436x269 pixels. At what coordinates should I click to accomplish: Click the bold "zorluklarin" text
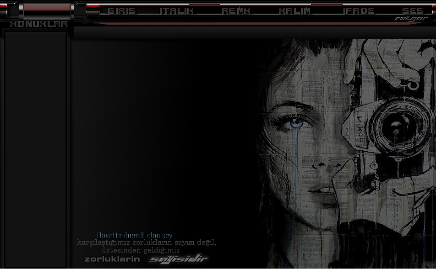(112, 259)
